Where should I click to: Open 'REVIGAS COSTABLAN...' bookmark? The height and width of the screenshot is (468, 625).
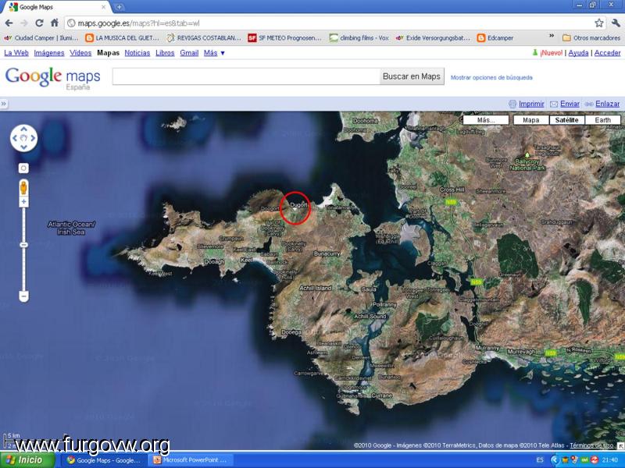coord(204,37)
